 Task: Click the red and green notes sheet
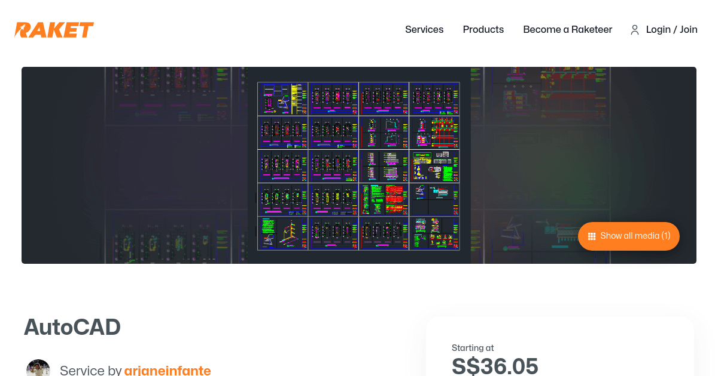pos(384,199)
